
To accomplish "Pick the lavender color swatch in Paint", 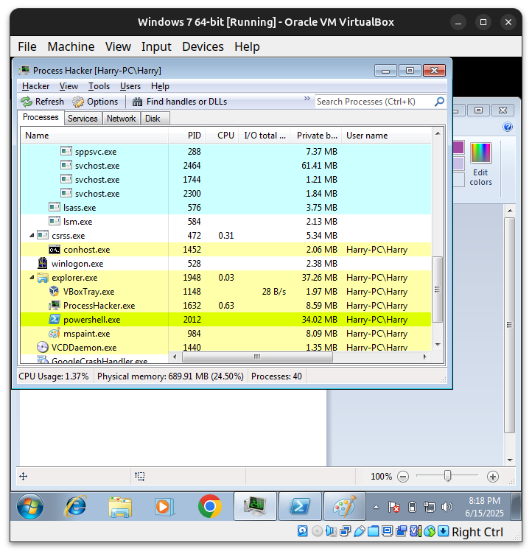I will 458,164.
